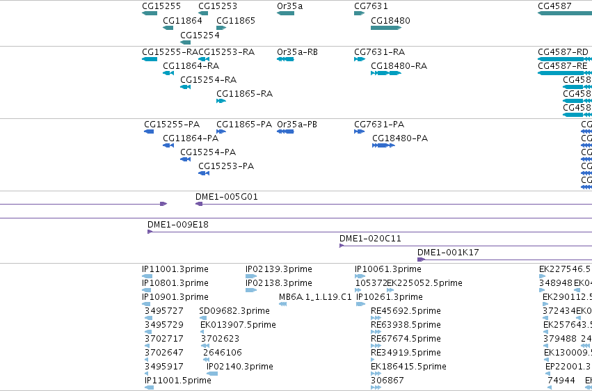Screen dimensions: 592x391
Task: Click the 3702647 EST label
Action: click(164, 353)
